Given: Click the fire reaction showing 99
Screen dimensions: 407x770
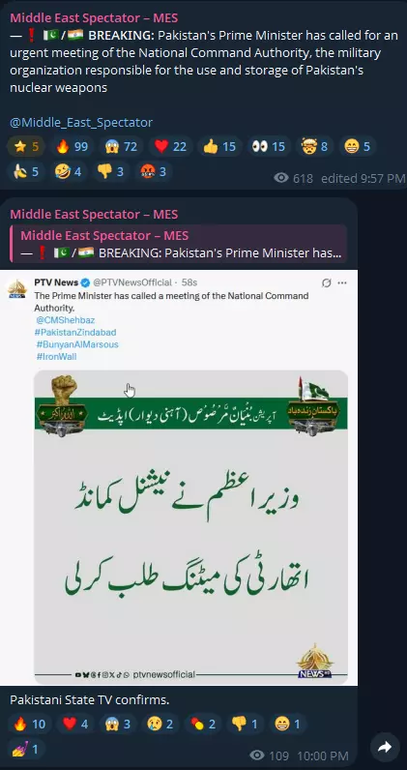Looking at the screenshot, I should 73,146.
